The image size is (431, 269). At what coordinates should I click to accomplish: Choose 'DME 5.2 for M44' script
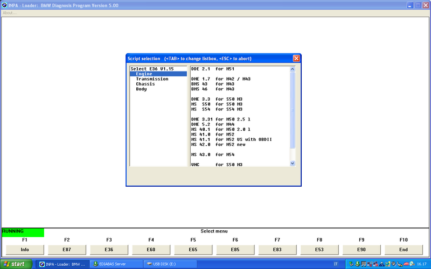point(213,124)
